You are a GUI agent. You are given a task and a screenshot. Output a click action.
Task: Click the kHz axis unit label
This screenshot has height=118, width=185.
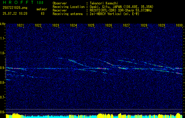3,24
